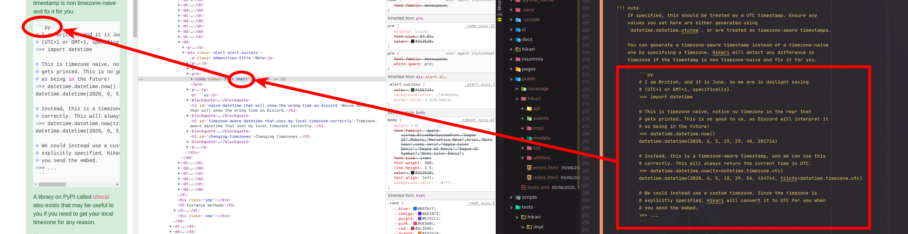Select the h5 Instance methods element
908x234 pixels.
[x=206, y=205]
